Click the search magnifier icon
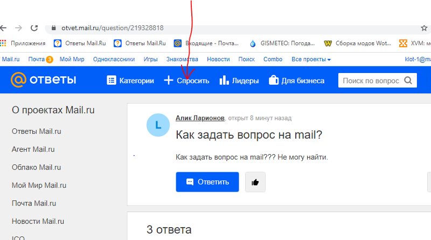This screenshot has width=431, height=240. pyautogui.click(x=408, y=81)
